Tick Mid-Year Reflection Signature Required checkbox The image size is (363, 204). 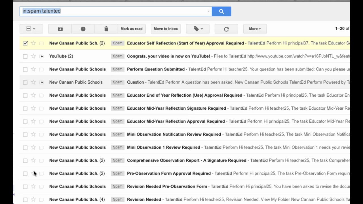[x=25, y=108]
